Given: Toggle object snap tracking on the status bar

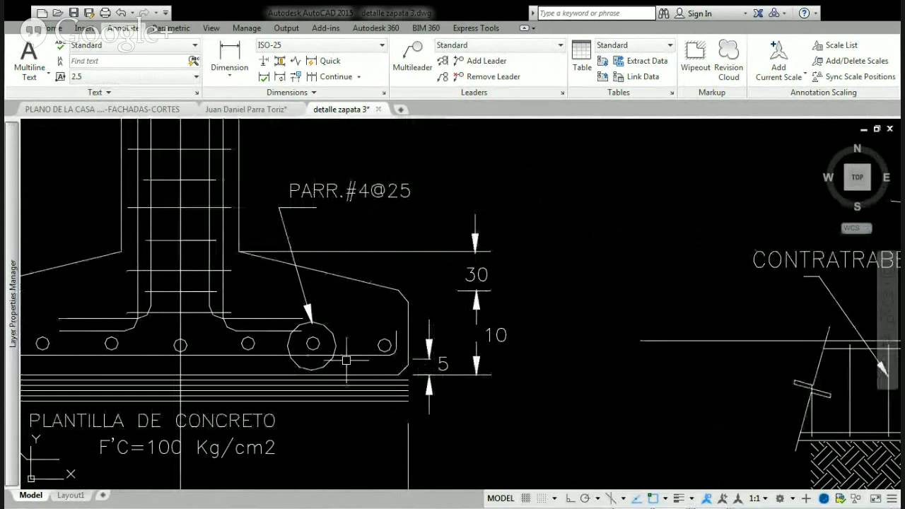Looking at the screenshot, I should [x=636, y=498].
